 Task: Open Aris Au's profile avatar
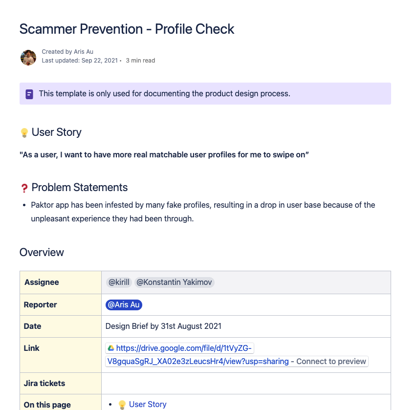pos(28,57)
